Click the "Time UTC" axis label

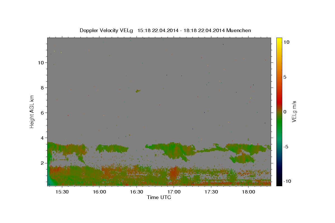click(x=159, y=197)
